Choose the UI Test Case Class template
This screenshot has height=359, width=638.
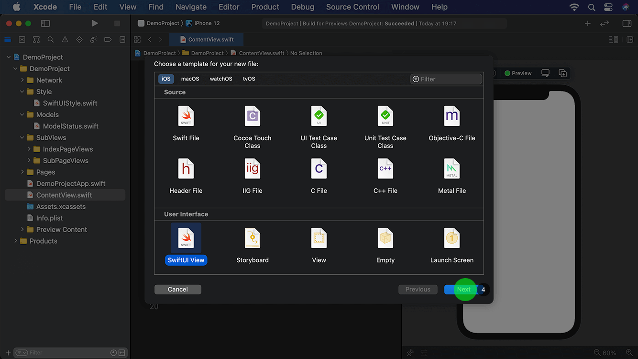pos(319,127)
